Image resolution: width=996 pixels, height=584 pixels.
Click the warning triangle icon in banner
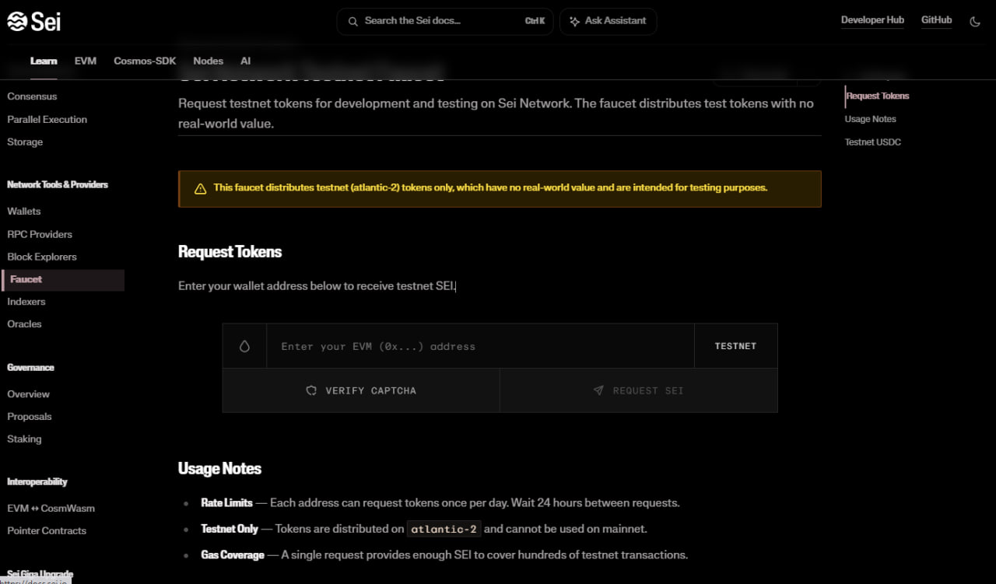[200, 188]
